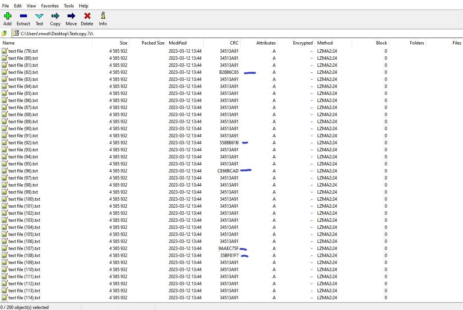Select file name text file (91).txt
The height and width of the screenshot is (310, 463).
point(23,136)
